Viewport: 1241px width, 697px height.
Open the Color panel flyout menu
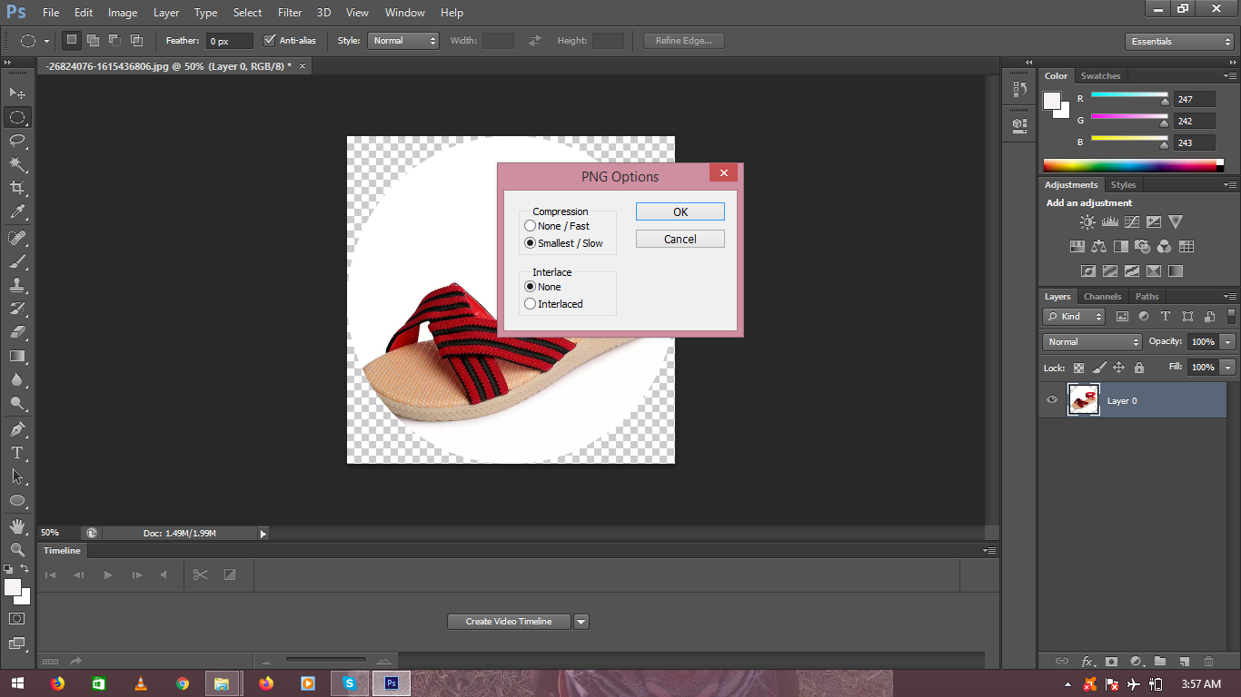click(x=1230, y=76)
